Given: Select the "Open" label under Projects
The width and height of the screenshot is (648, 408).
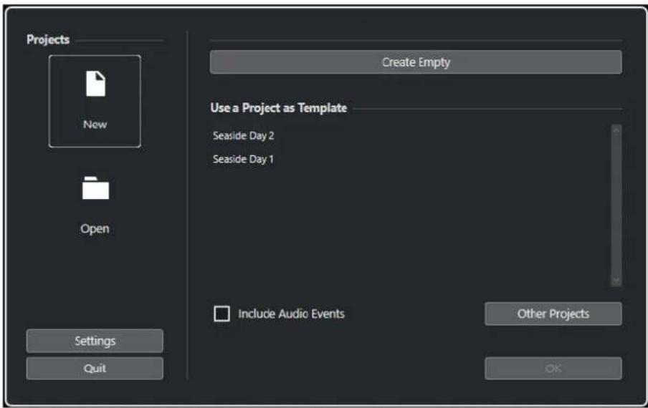Looking at the screenshot, I should [95, 228].
